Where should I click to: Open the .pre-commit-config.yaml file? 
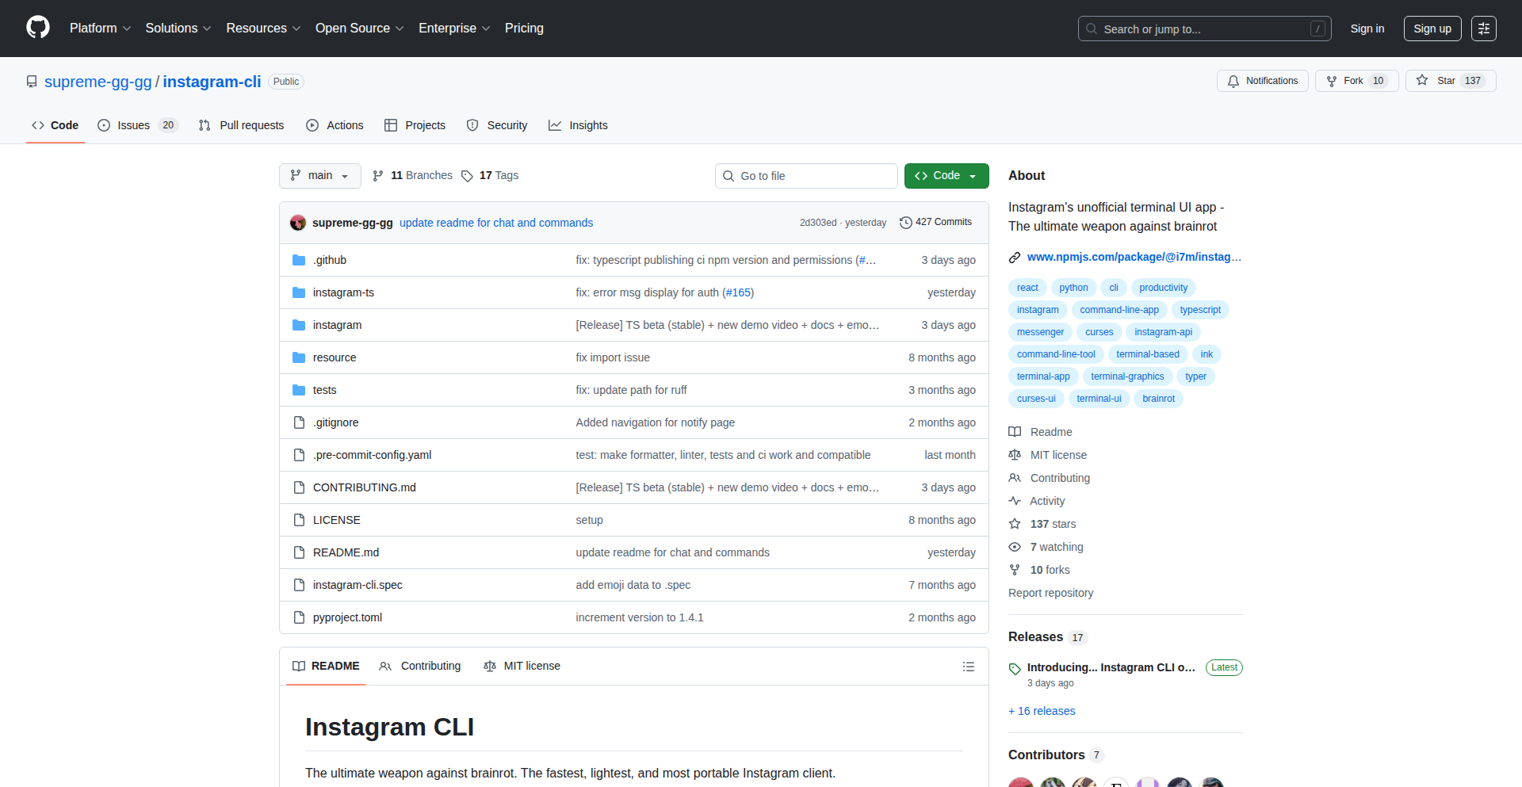[373, 455]
